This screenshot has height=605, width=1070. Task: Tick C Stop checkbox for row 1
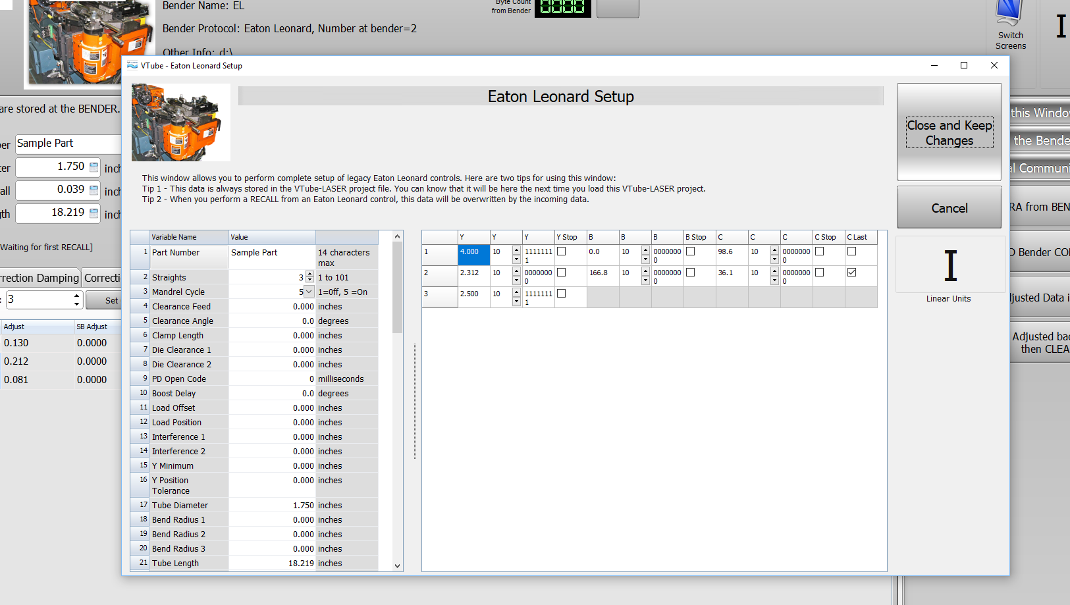[819, 251]
